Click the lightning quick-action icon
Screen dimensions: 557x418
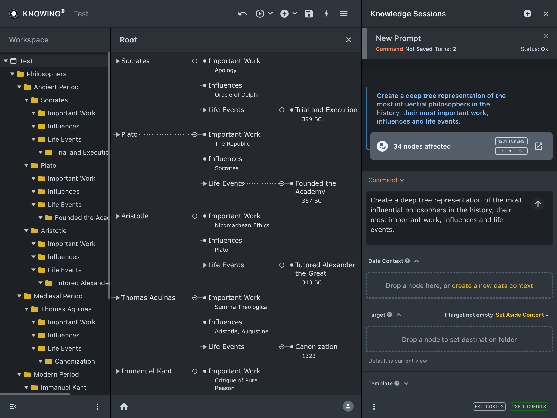(x=326, y=14)
